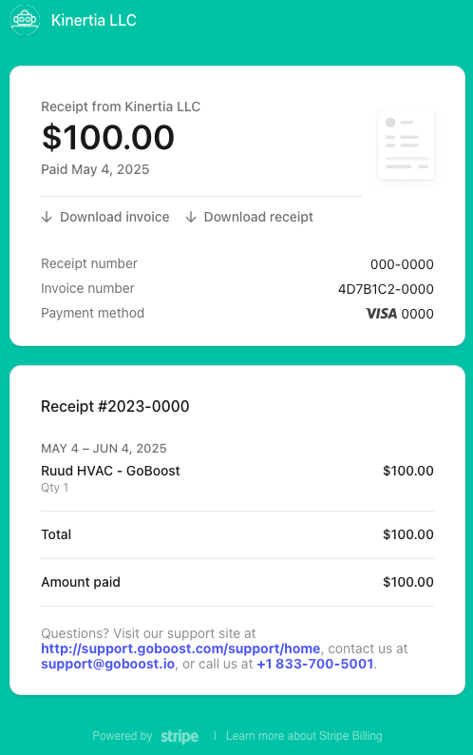Select the receipt number 000-0000

coord(403,264)
